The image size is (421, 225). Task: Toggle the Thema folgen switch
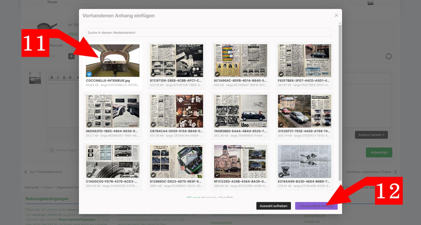(49, 150)
